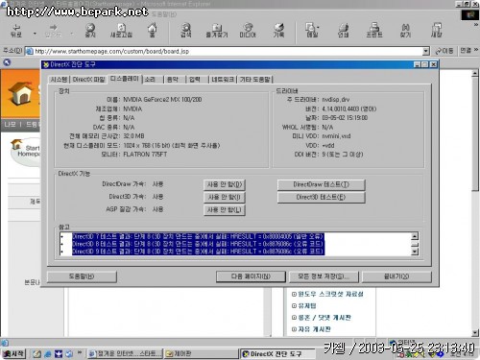This screenshot has width=480, height=360.
Task: Switch to the DirectX Files tab
Action: 88,80
